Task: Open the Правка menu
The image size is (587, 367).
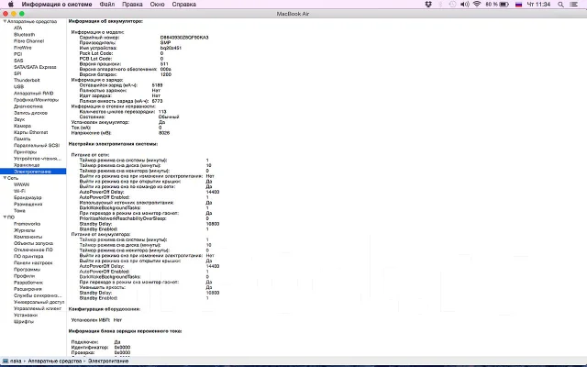Action: pyautogui.click(x=132, y=4)
